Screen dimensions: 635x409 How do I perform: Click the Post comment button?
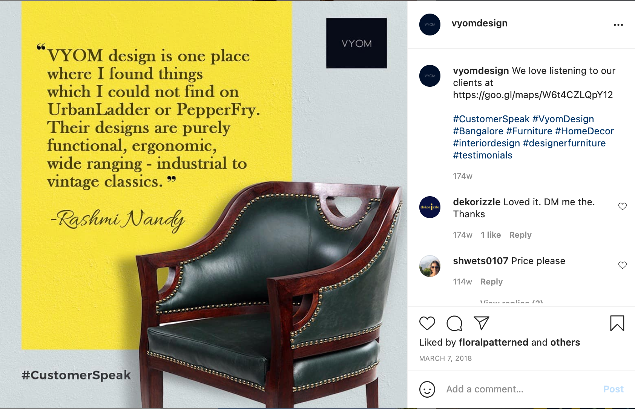click(x=614, y=389)
